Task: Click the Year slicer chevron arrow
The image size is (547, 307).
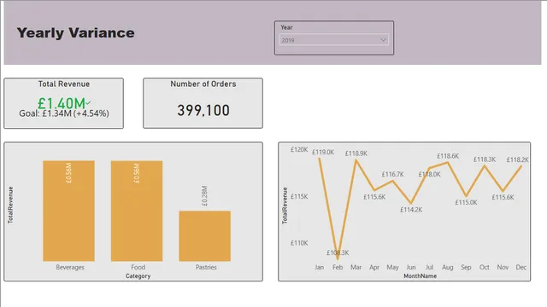Action: point(383,40)
